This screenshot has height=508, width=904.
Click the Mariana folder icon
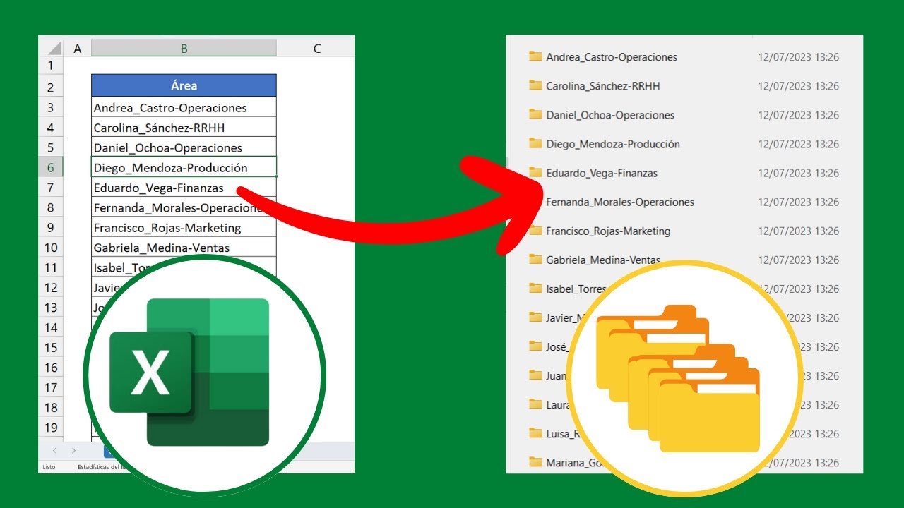point(535,461)
